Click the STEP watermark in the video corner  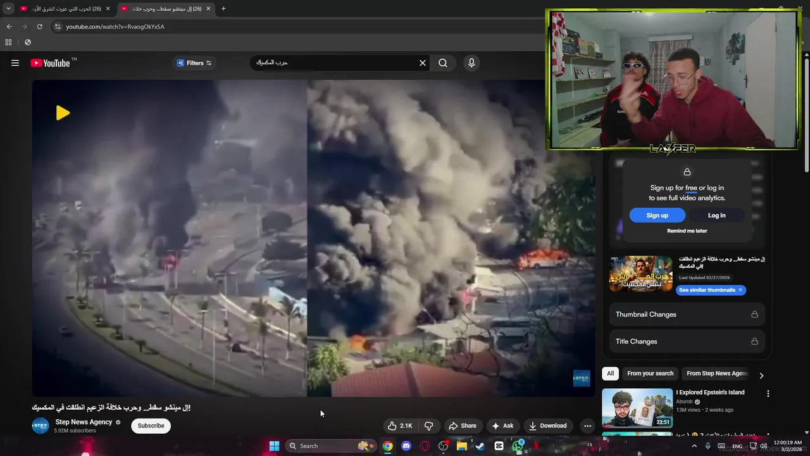click(x=582, y=379)
